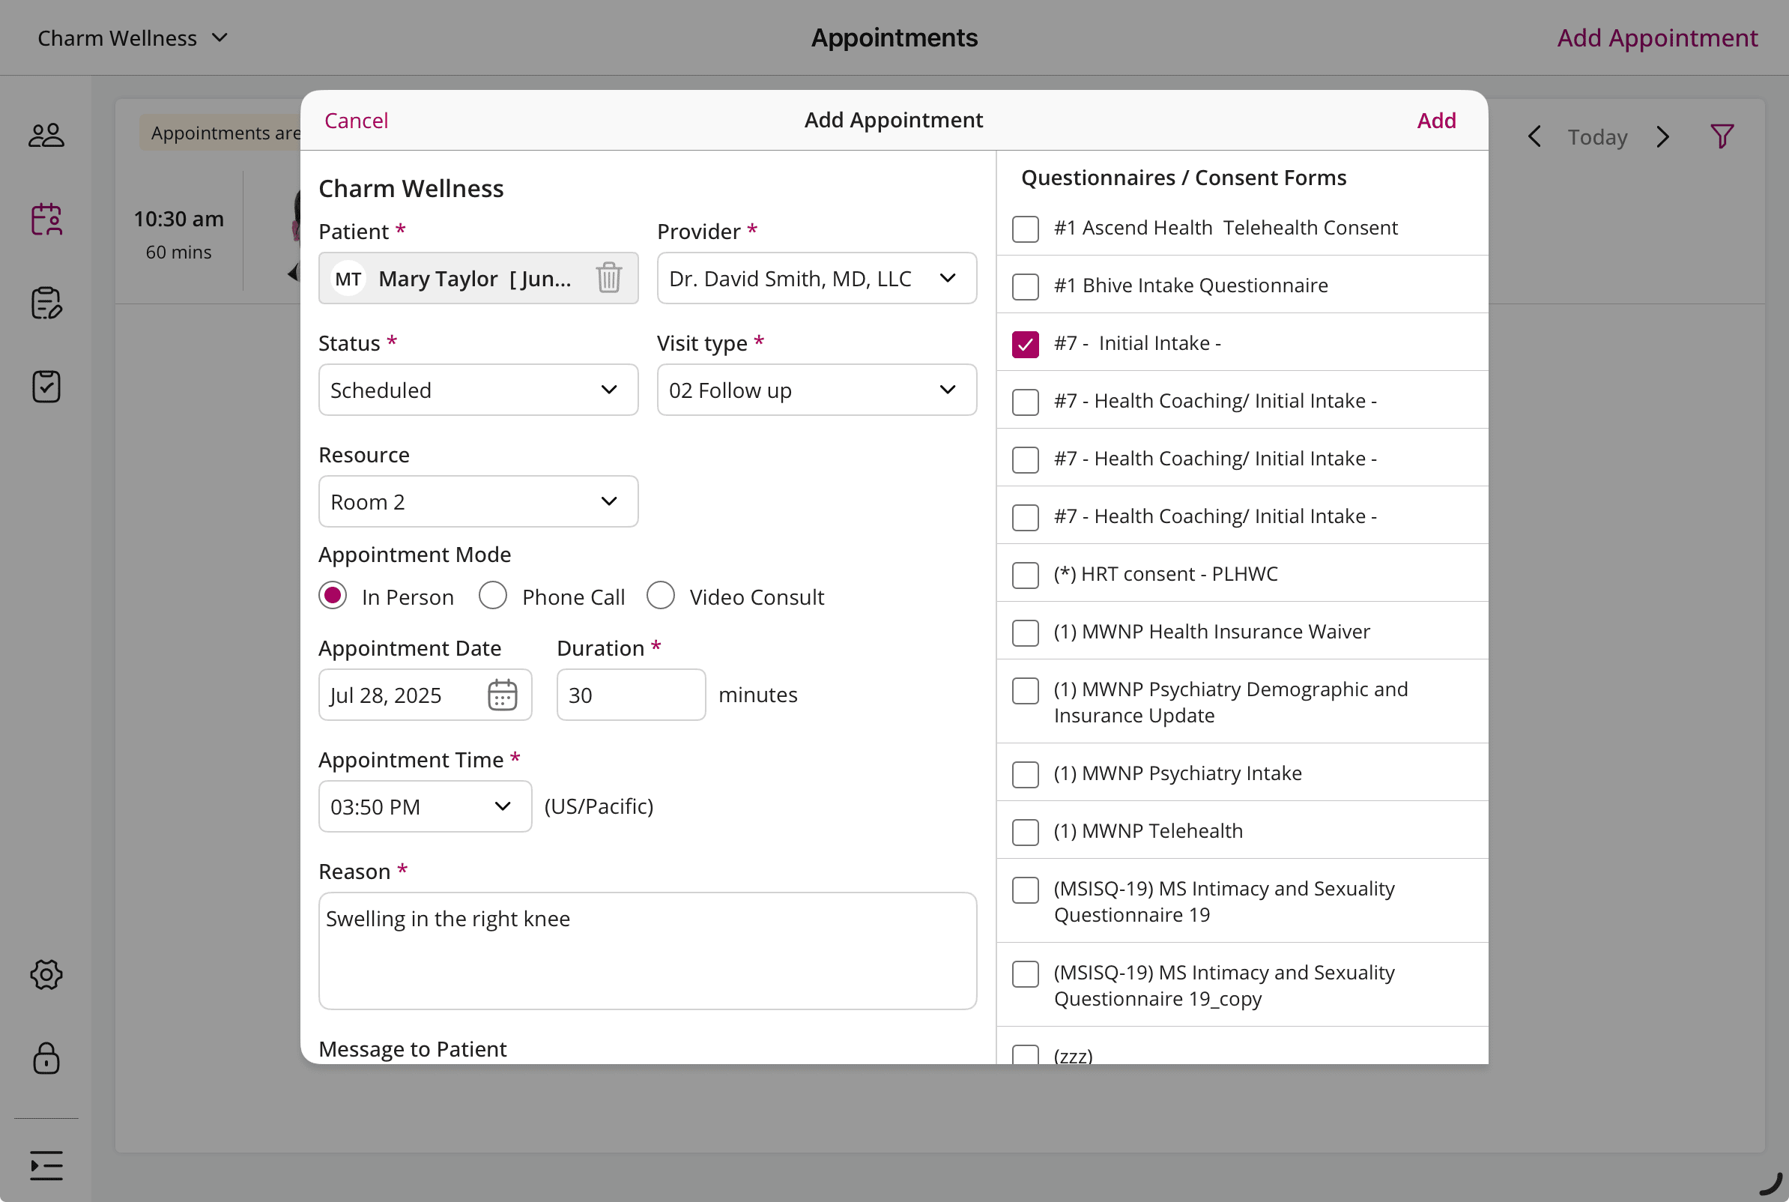
Task: Click the appointments calendar sidebar icon
Action: (46, 220)
